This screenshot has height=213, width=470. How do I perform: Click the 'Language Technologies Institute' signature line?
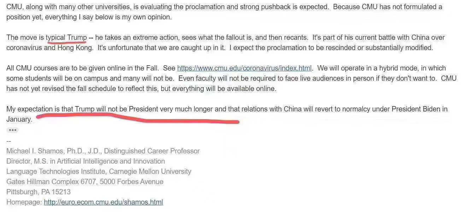point(99,171)
